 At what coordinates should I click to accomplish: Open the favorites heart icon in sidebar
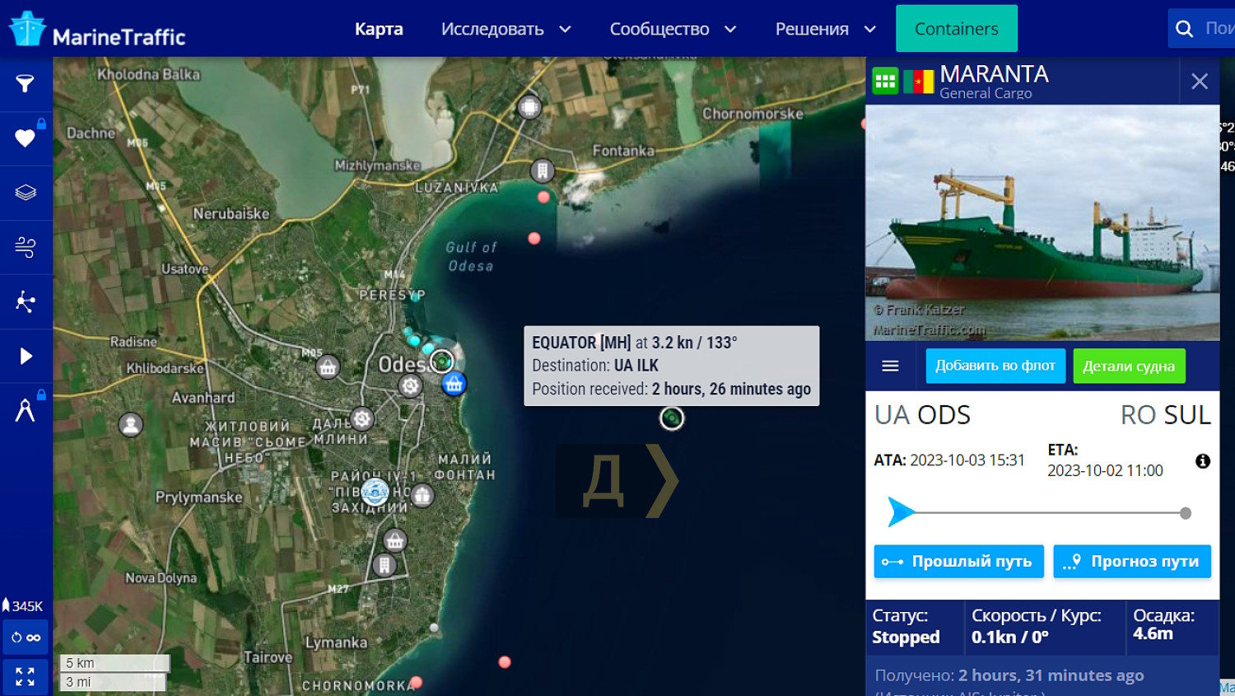(26, 138)
